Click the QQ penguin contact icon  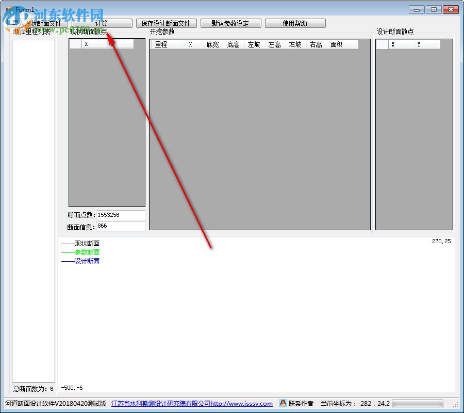[283, 403]
